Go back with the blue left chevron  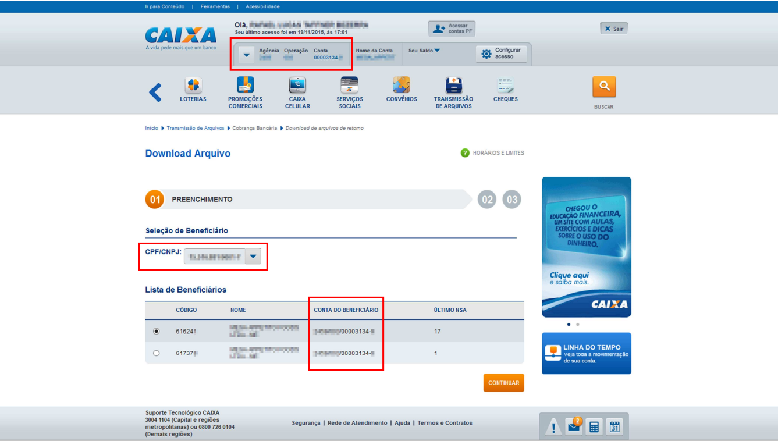pos(155,93)
